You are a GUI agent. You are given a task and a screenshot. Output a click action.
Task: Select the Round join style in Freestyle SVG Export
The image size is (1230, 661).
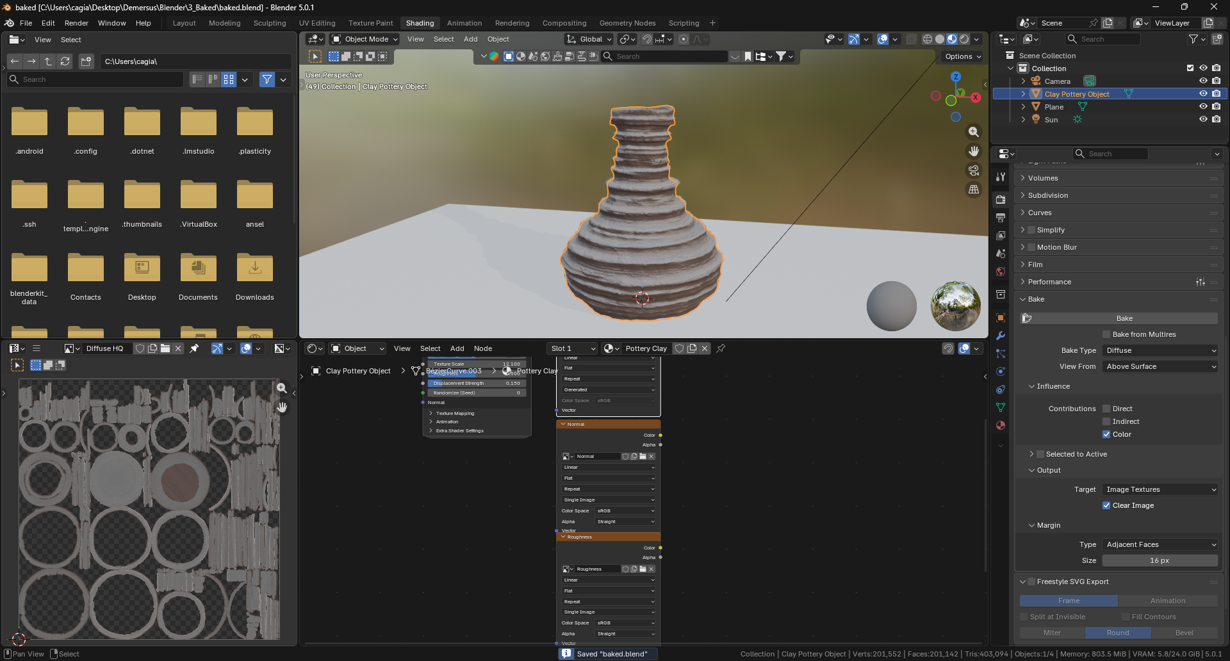pyautogui.click(x=1118, y=633)
